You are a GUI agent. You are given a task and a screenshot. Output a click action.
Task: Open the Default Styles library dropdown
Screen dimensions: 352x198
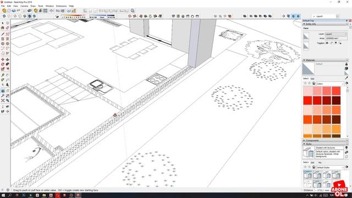click(330, 167)
